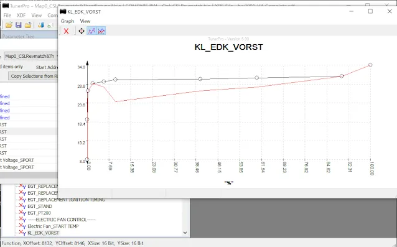The width and height of the screenshot is (397, 247).
Task: Select EGT_PT200 tree item
Action: [x=39, y=213]
